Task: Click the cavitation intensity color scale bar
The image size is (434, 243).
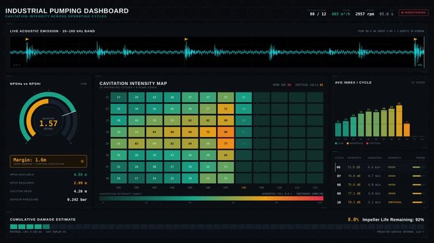Action: point(211,198)
